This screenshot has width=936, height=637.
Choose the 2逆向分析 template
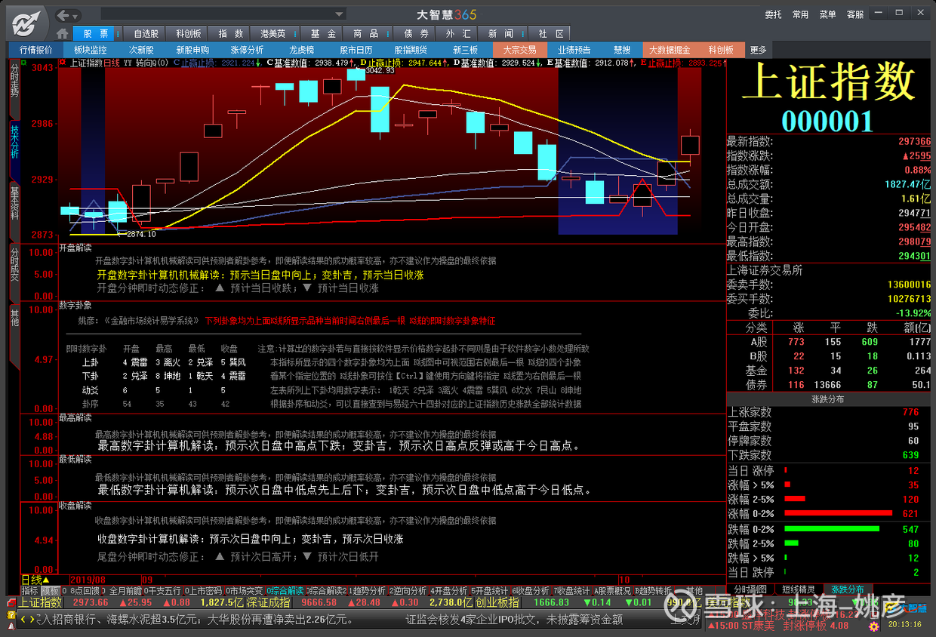[x=407, y=591]
